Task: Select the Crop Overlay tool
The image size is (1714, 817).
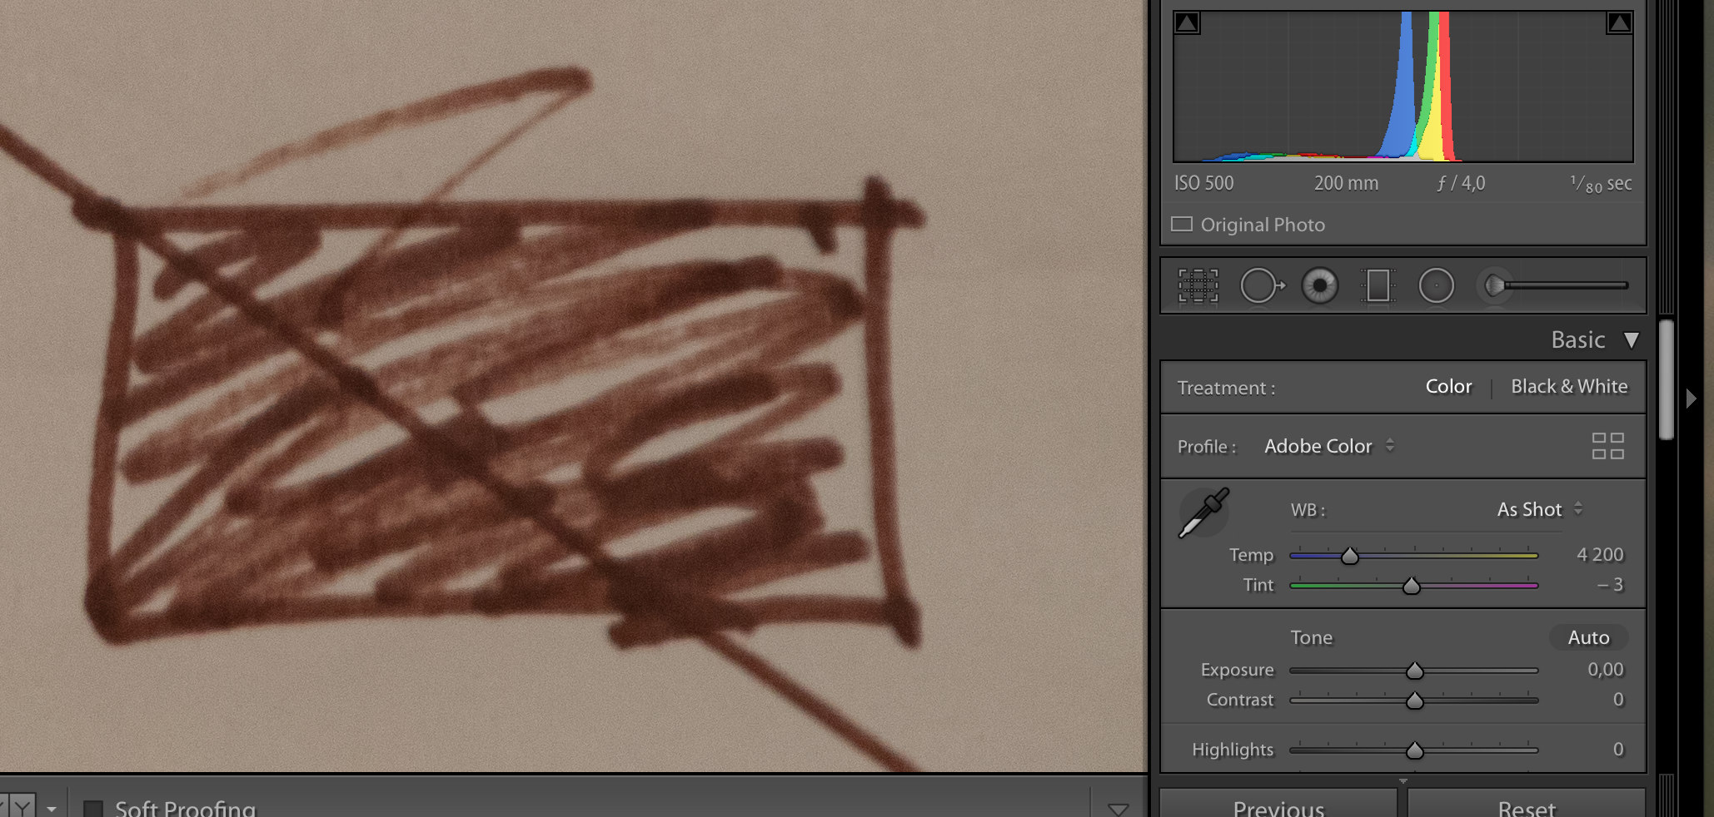Action: coord(1198,285)
